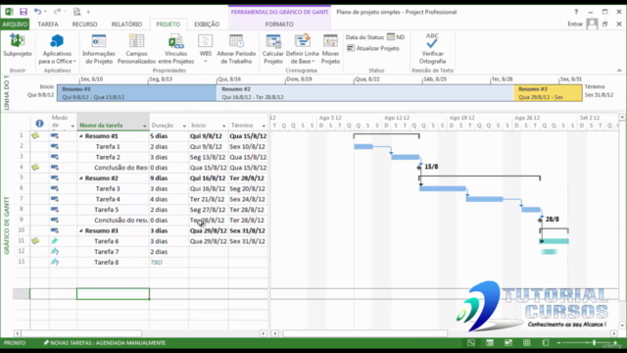
Task: Select the Tarefa 4 name cell
Action: pyautogui.click(x=113, y=199)
